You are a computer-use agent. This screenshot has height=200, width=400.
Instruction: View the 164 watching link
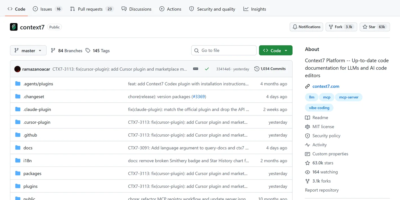(x=321, y=172)
